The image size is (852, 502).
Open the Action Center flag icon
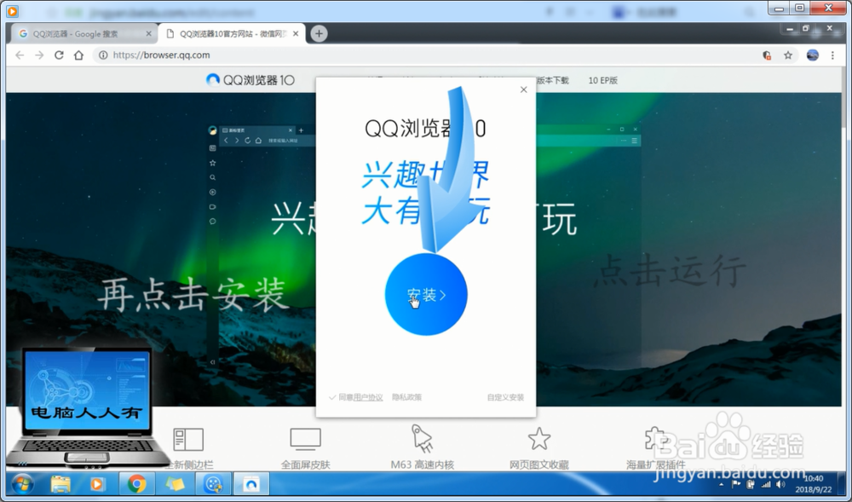[x=736, y=484]
